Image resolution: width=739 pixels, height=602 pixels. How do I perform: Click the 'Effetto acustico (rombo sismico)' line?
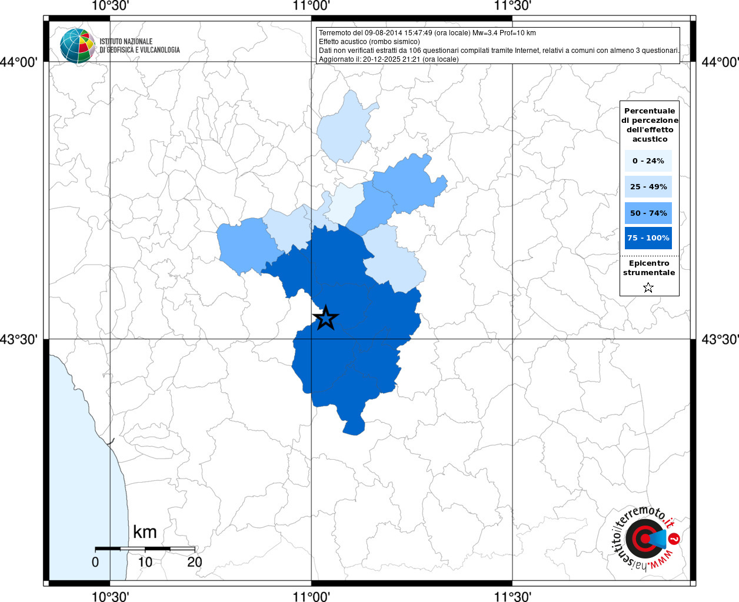click(369, 42)
